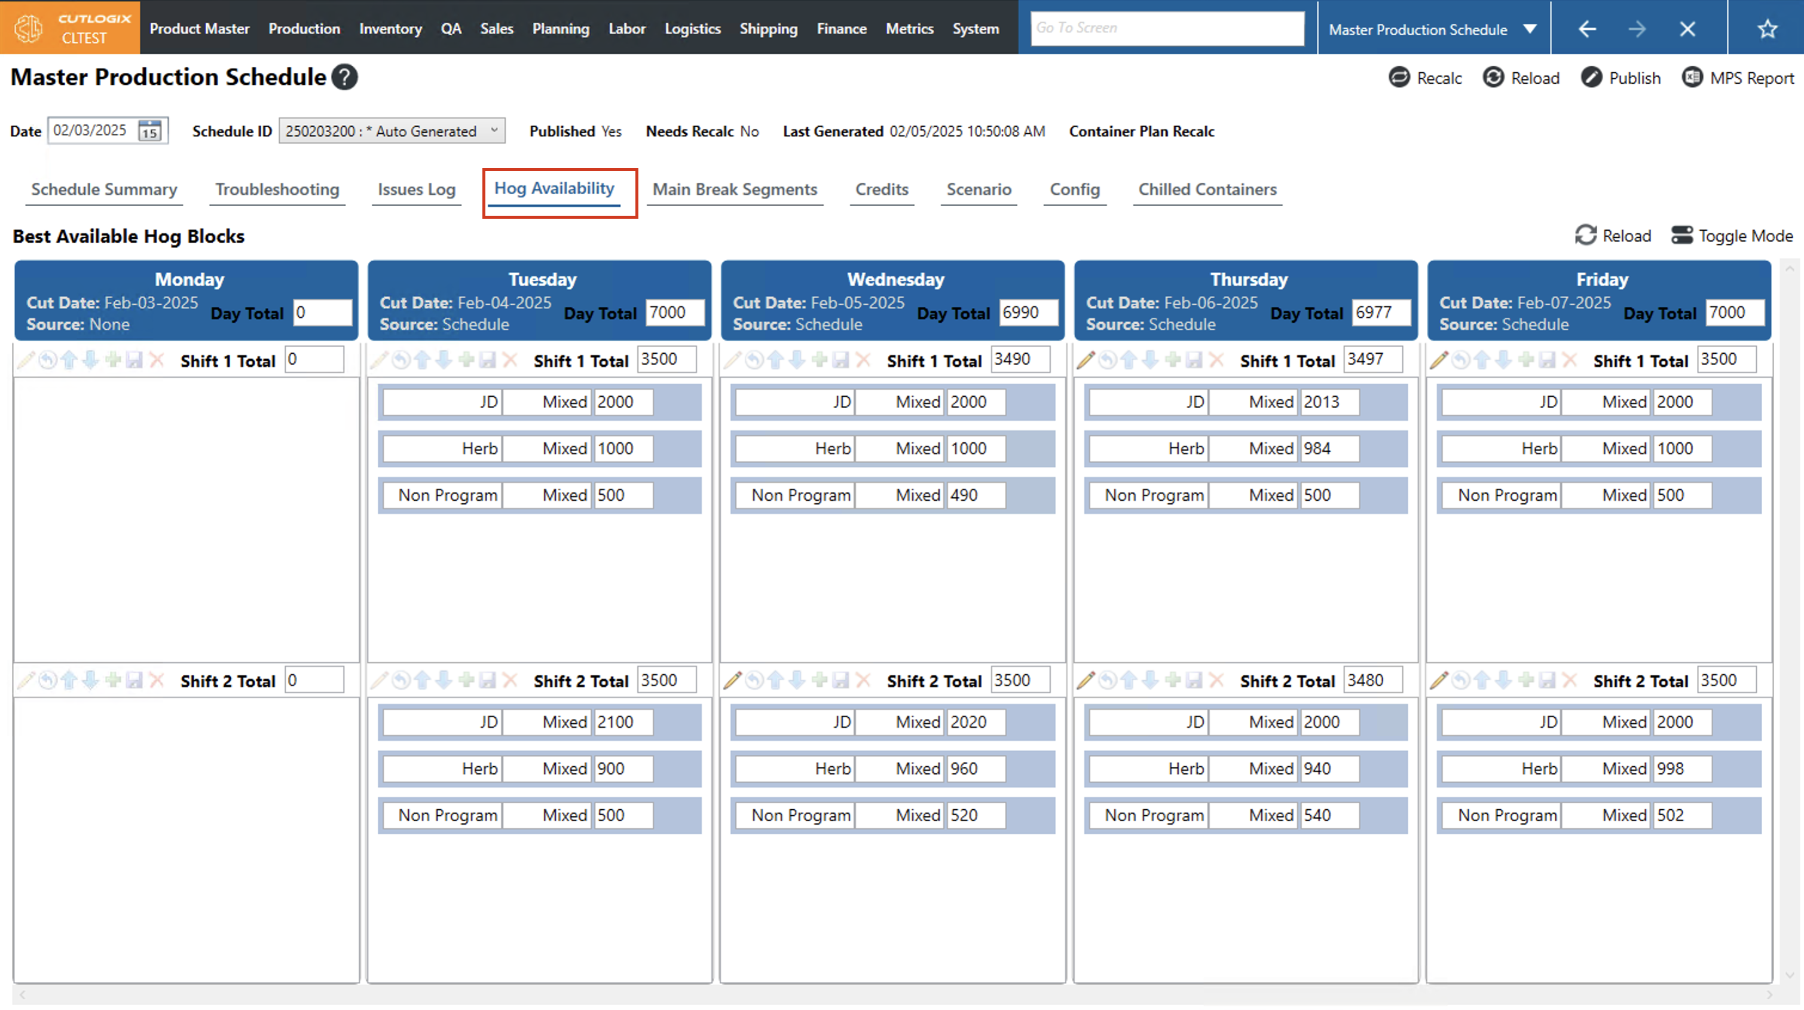Screen dimensions: 1804x1010
Task: Click the back arrow navigation icon
Action: pos(1587,29)
